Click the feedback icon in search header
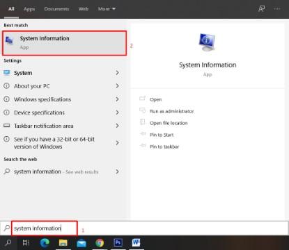 [x=262, y=9]
